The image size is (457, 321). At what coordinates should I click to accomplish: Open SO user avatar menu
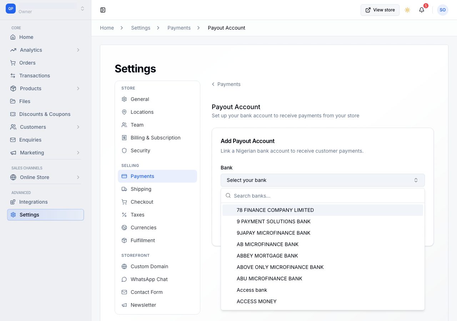(x=443, y=10)
